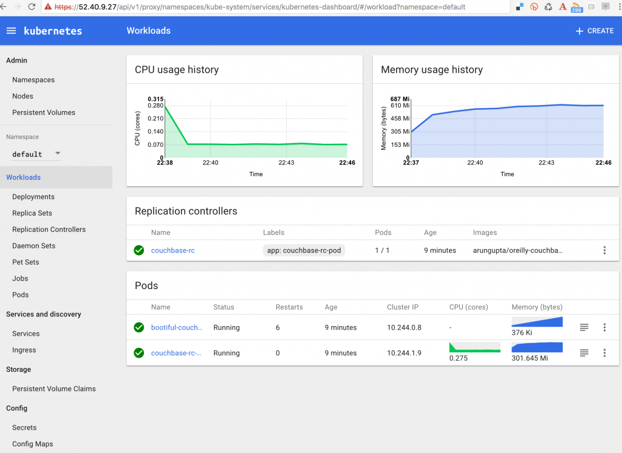
Task: Click the CREATE button
Action: (x=594, y=31)
